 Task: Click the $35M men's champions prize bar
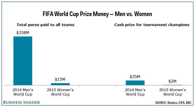point(135,83)
